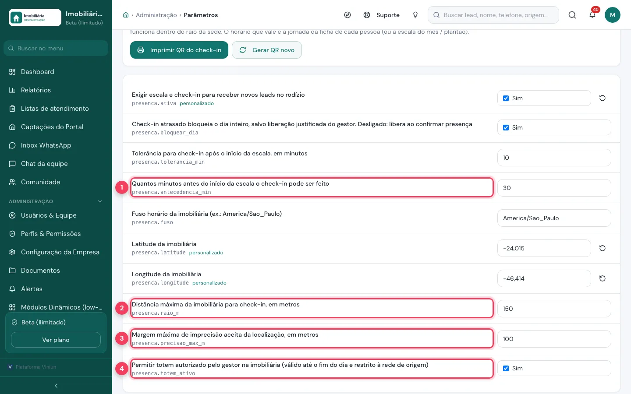Click Imprimir QR do check-in button
This screenshot has height=394, width=631.
click(179, 50)
